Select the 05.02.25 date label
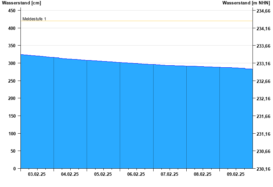The width and height of the screenshot is (273, 187). [103, 174]
